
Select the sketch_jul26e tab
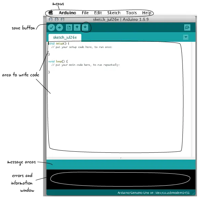(65, 37)
